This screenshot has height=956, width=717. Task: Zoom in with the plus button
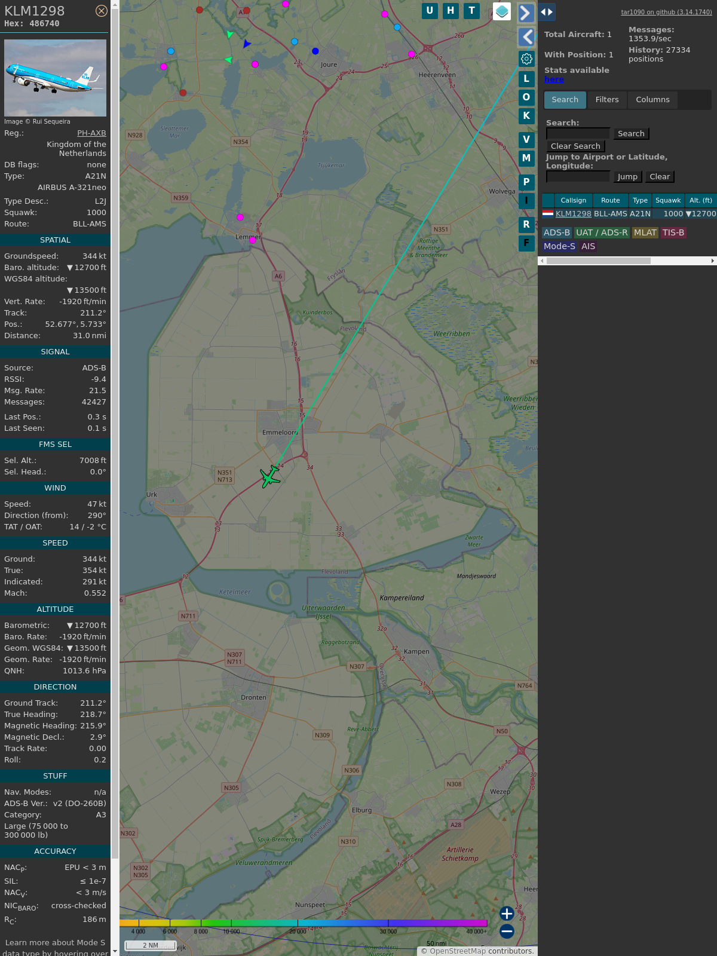pyautogui.click(x=507, y=914)
